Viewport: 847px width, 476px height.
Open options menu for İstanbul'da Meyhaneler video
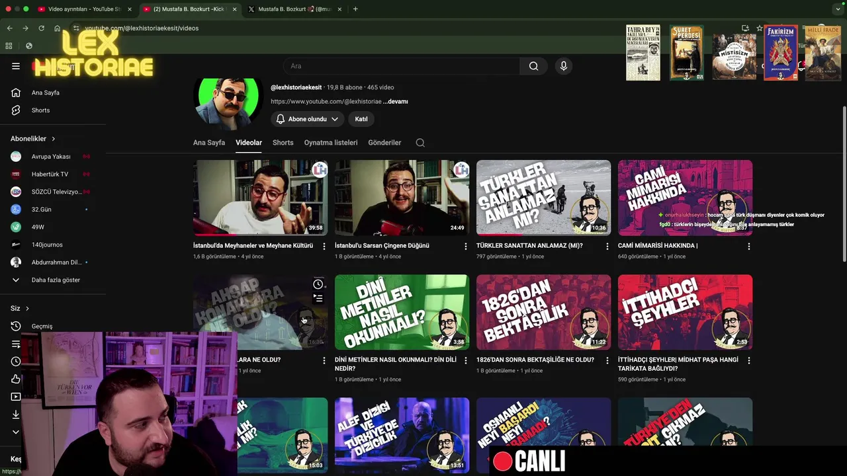pos(324,246)
